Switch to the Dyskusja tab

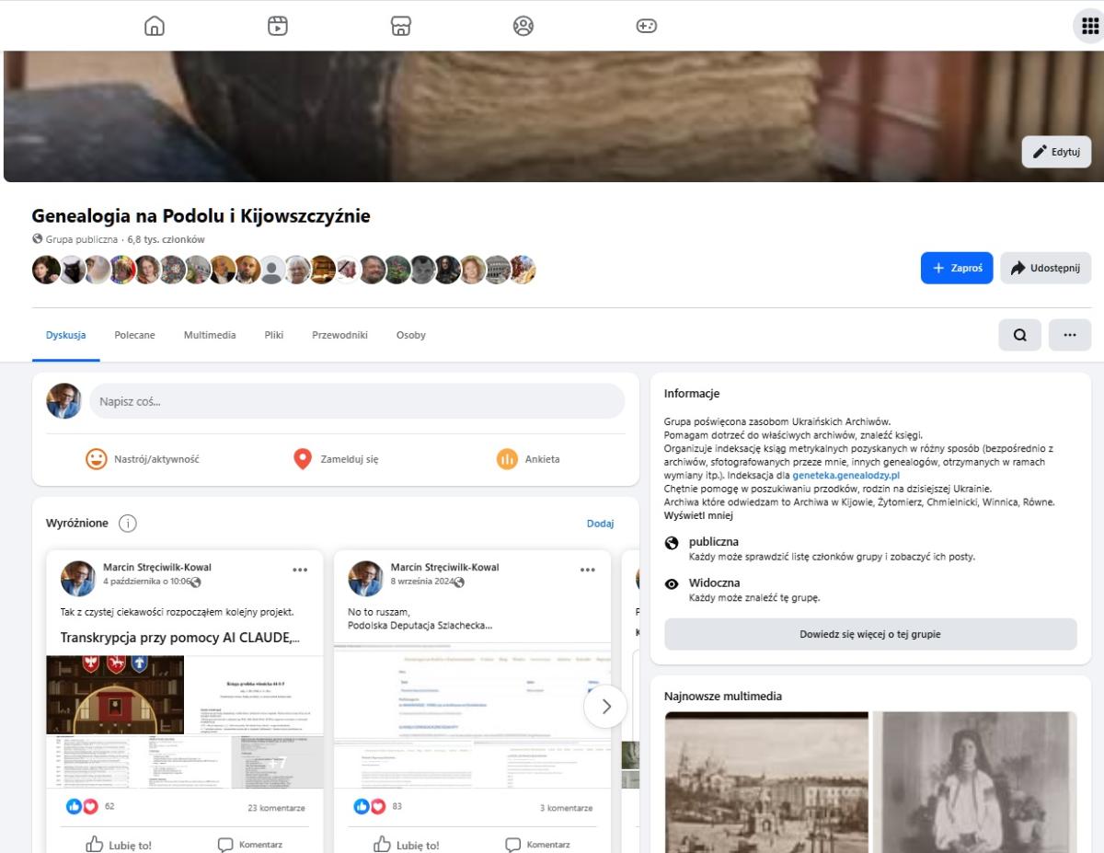pos(66,335)
